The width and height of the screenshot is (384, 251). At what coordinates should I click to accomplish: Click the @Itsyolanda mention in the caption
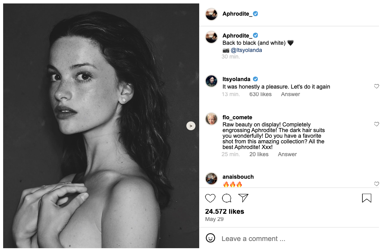click(x=246, y=50)
